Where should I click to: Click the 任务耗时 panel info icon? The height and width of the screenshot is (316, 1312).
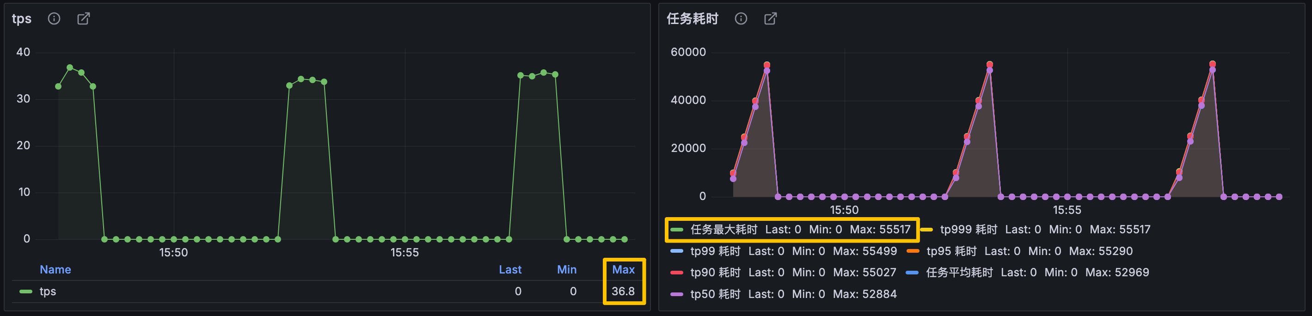pyautogui.click(x=741, y=19)
